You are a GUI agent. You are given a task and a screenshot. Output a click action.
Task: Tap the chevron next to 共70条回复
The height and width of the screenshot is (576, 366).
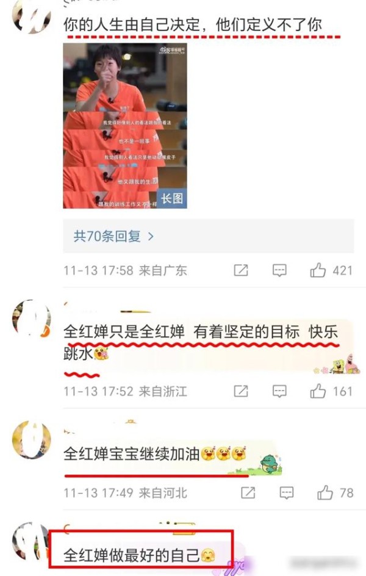(x=151, y=236)
